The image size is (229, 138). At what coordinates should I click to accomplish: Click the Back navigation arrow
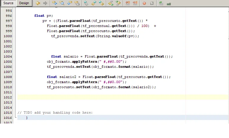pyautogui.click(x=38, y=3)
